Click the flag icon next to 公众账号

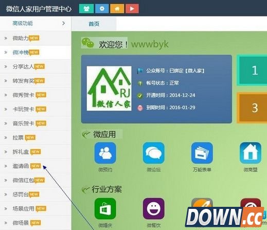140,71
